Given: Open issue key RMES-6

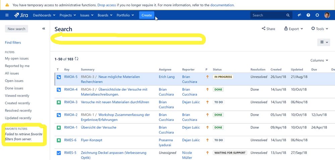Looking at the screenshot, I should (x=70, y=140).
